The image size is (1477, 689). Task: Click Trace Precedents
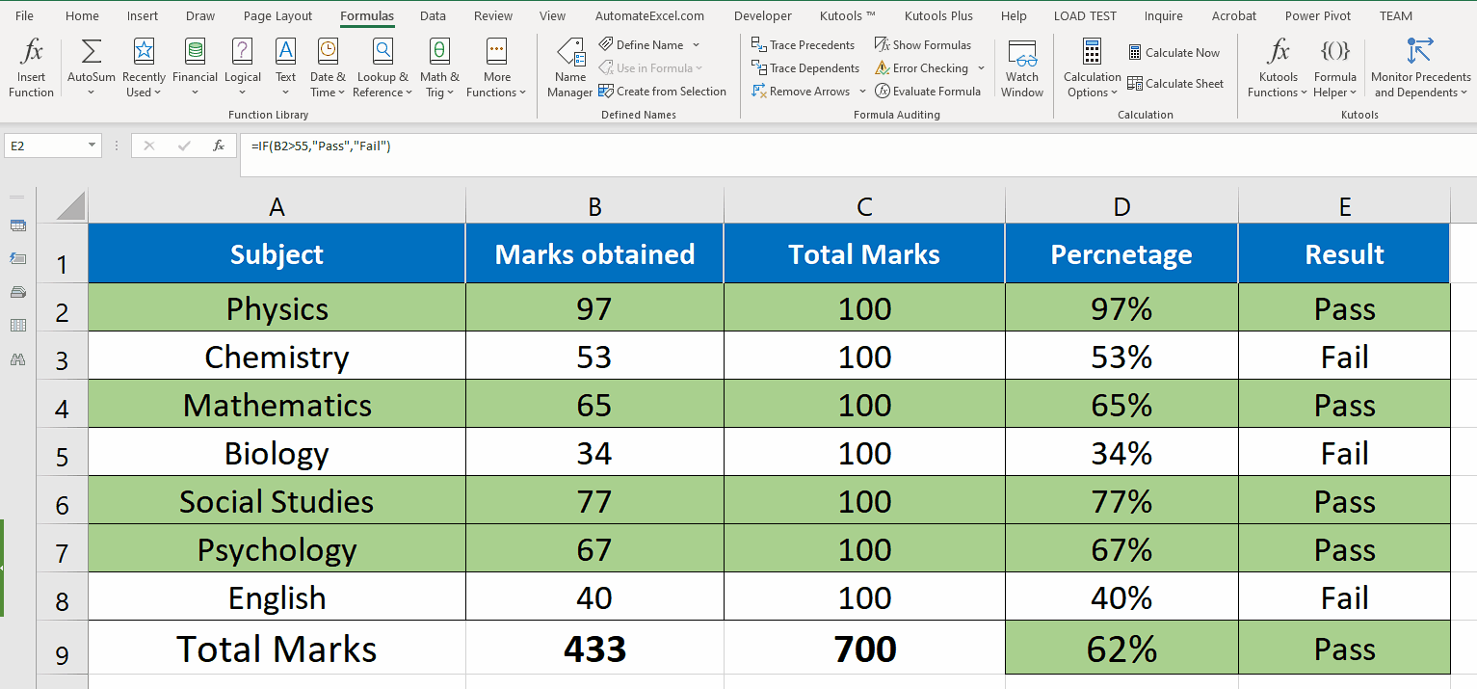[x=804, y=44]
